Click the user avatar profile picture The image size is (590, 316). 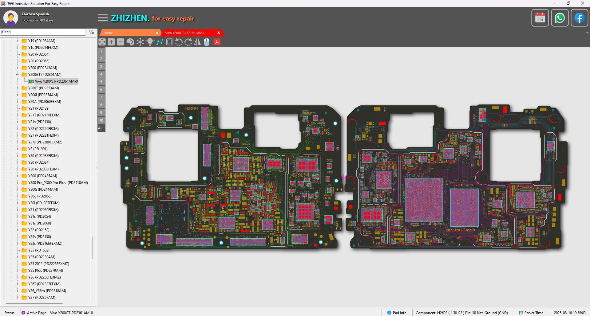tap(11, 18)
